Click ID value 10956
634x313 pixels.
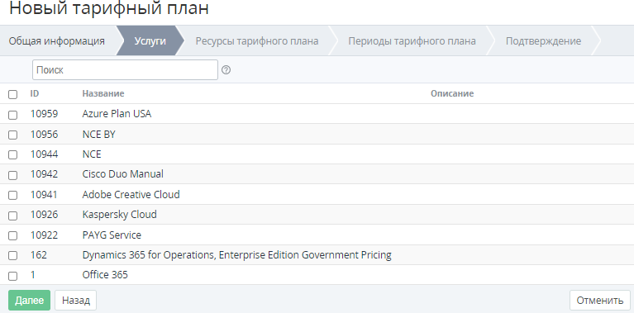[x=44, y=135]
